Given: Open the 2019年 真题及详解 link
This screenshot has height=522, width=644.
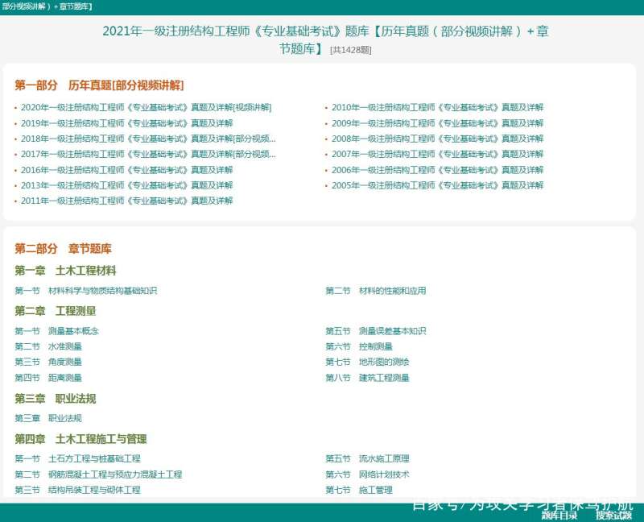Looking at the screenshot, I should tap(126, 123).
